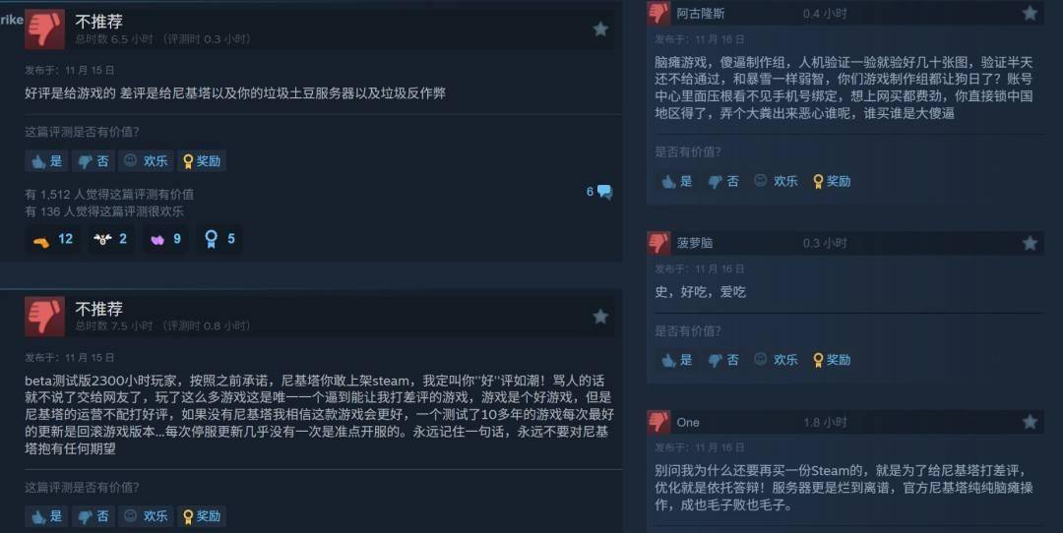This screenshot has height=533, width=1063.
Task: Give 奖励 to 菠萝脑's review
Action: click(831, 360)
